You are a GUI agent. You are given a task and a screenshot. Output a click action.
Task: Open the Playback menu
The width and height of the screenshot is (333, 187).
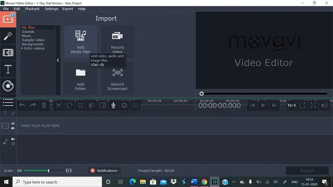[32, 9]
